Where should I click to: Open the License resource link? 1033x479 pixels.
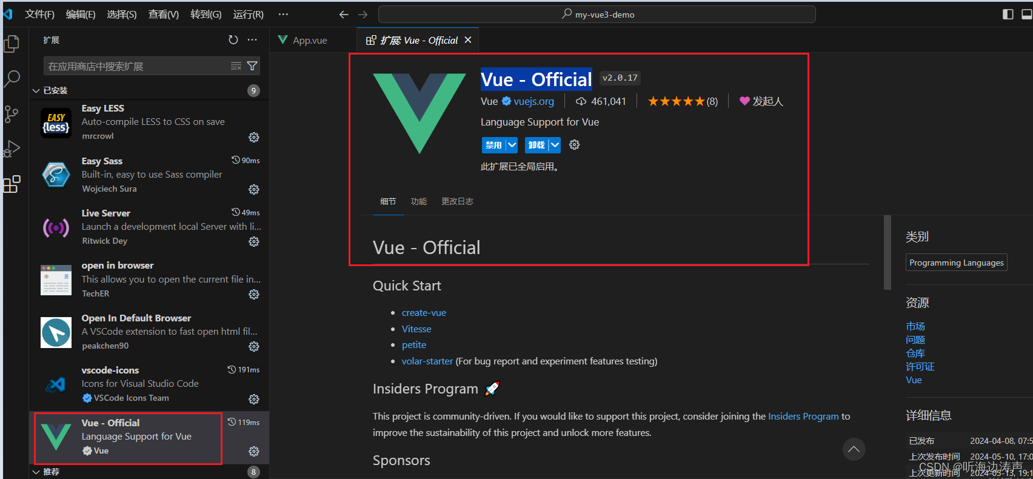tap(920, 366)
